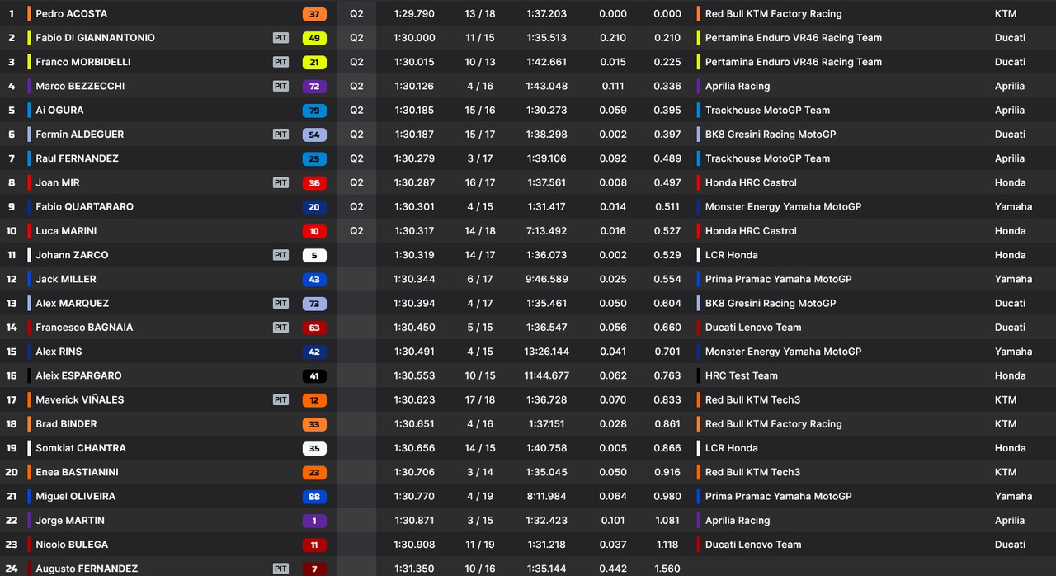Click Somkiat Chantra's number 35 badge
The image size is (1056, 576).
click(x=314, y=448)
